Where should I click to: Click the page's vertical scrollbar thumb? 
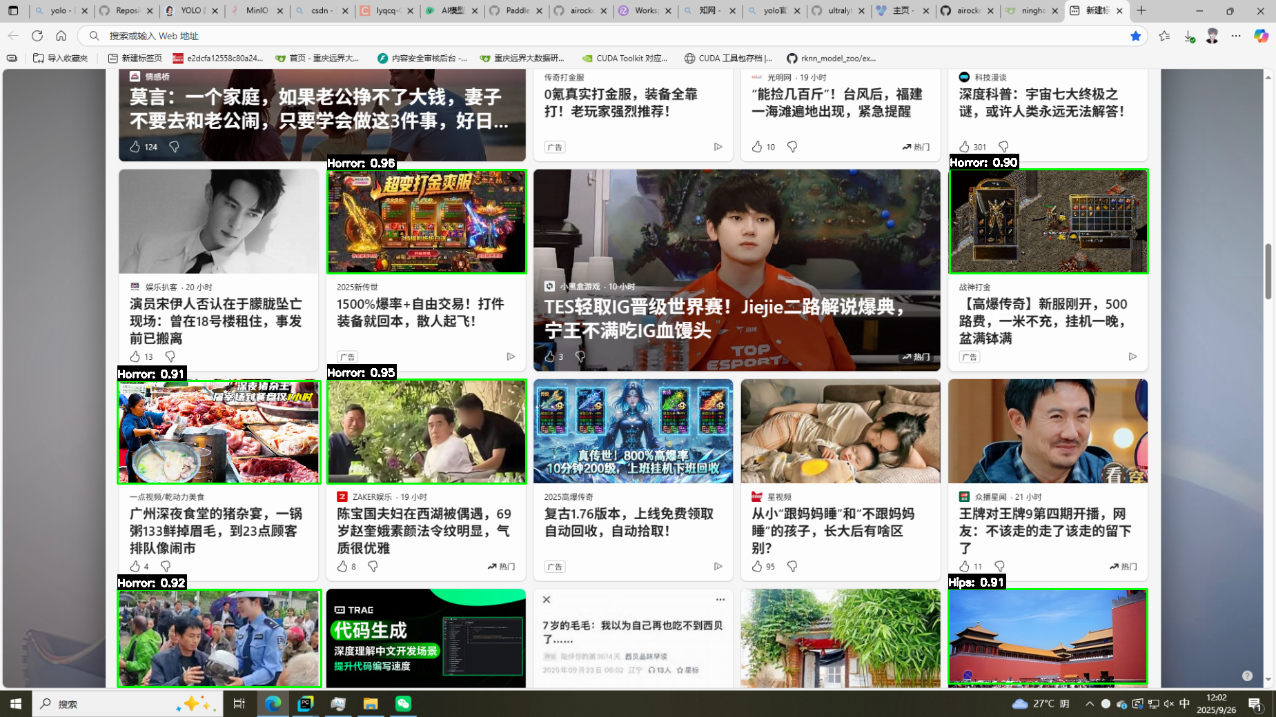pos(1268,271)
